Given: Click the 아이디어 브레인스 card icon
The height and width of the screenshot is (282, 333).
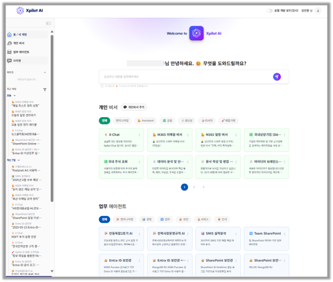Looking at the screenshot, I should (x=251, y=162).
